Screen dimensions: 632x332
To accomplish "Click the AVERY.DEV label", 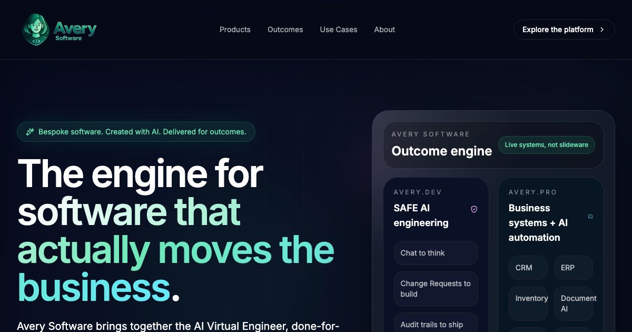I will click(x=418, y=192).
